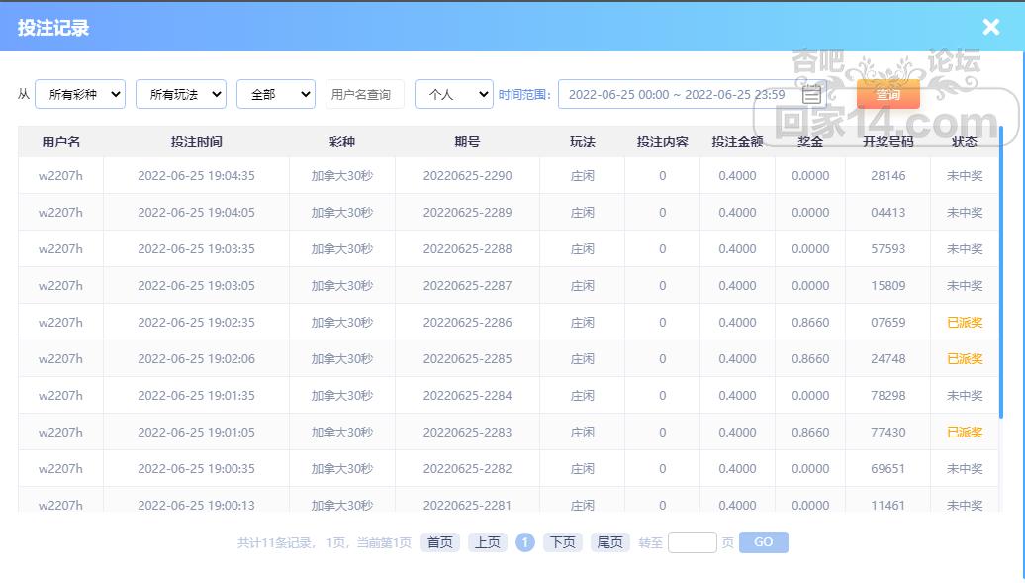The image size is (1025, 583).
Task: Click the page number jump input box
Action: click(692, 542)
